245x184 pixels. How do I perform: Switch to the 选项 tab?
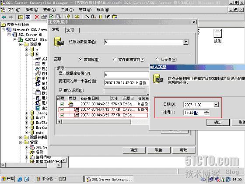coord(72,30)
